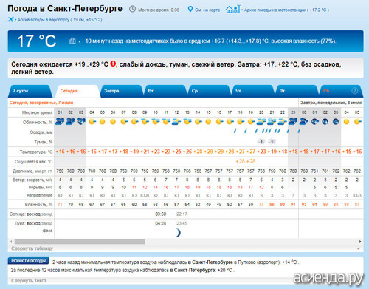Click the table scrollbar thumb
The width and height of the screenshot is (369, 289).
click(x=80, y=242)
